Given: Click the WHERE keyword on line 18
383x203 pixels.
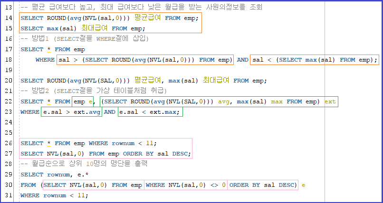Looking at the screenshot, I should [x=45, y=60].
